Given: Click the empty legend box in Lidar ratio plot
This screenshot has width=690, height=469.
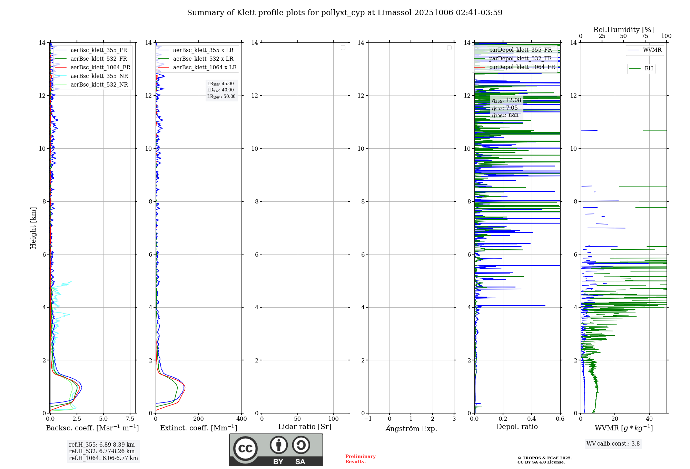Looking at the screenshot, I should (343, 48).
